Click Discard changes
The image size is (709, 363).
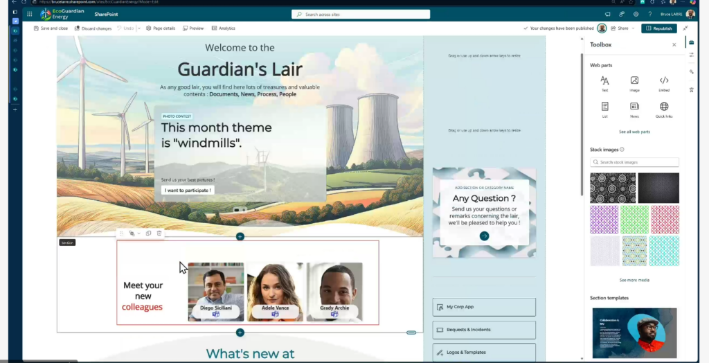coord(93,28)
